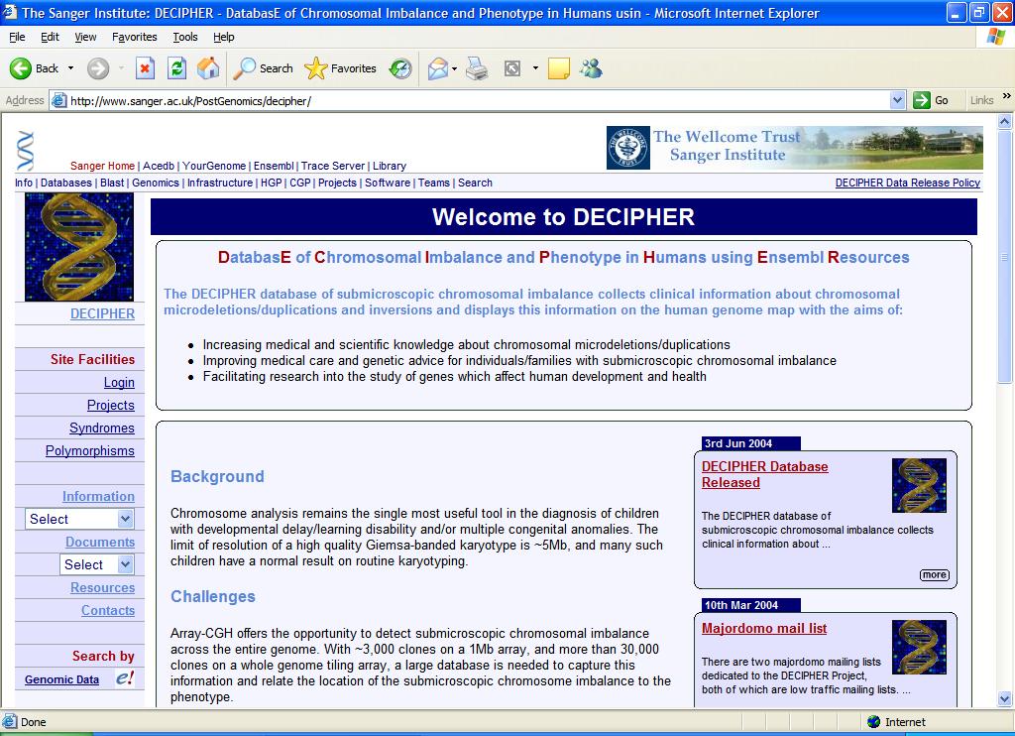1015x736 pixels.
Task: Open the Back button history dropdown arrow
Action: point(70,68)
